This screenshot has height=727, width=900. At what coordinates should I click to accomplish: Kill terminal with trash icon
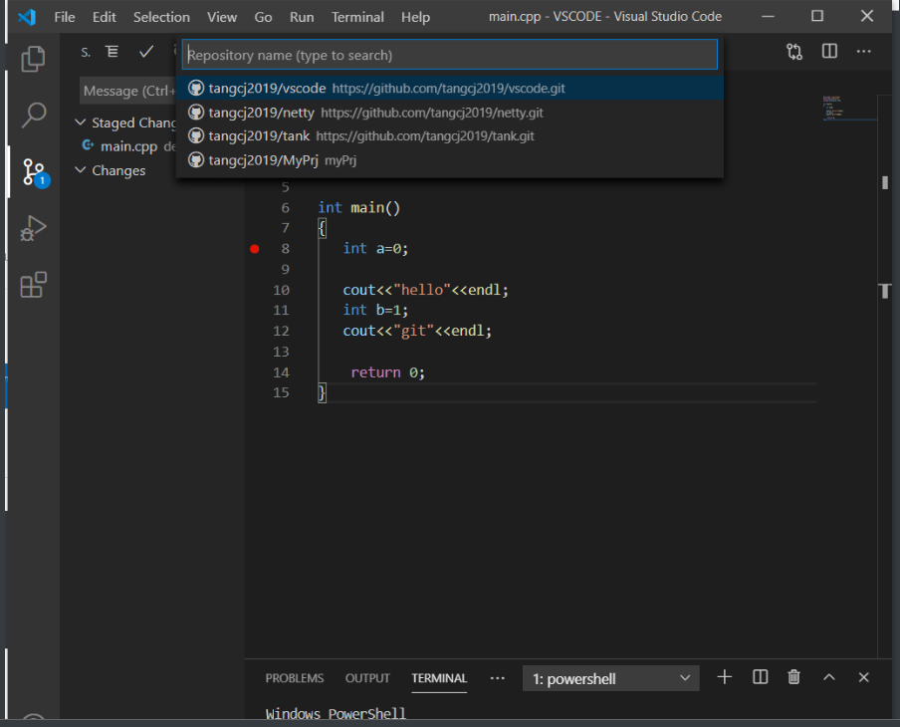793,677
